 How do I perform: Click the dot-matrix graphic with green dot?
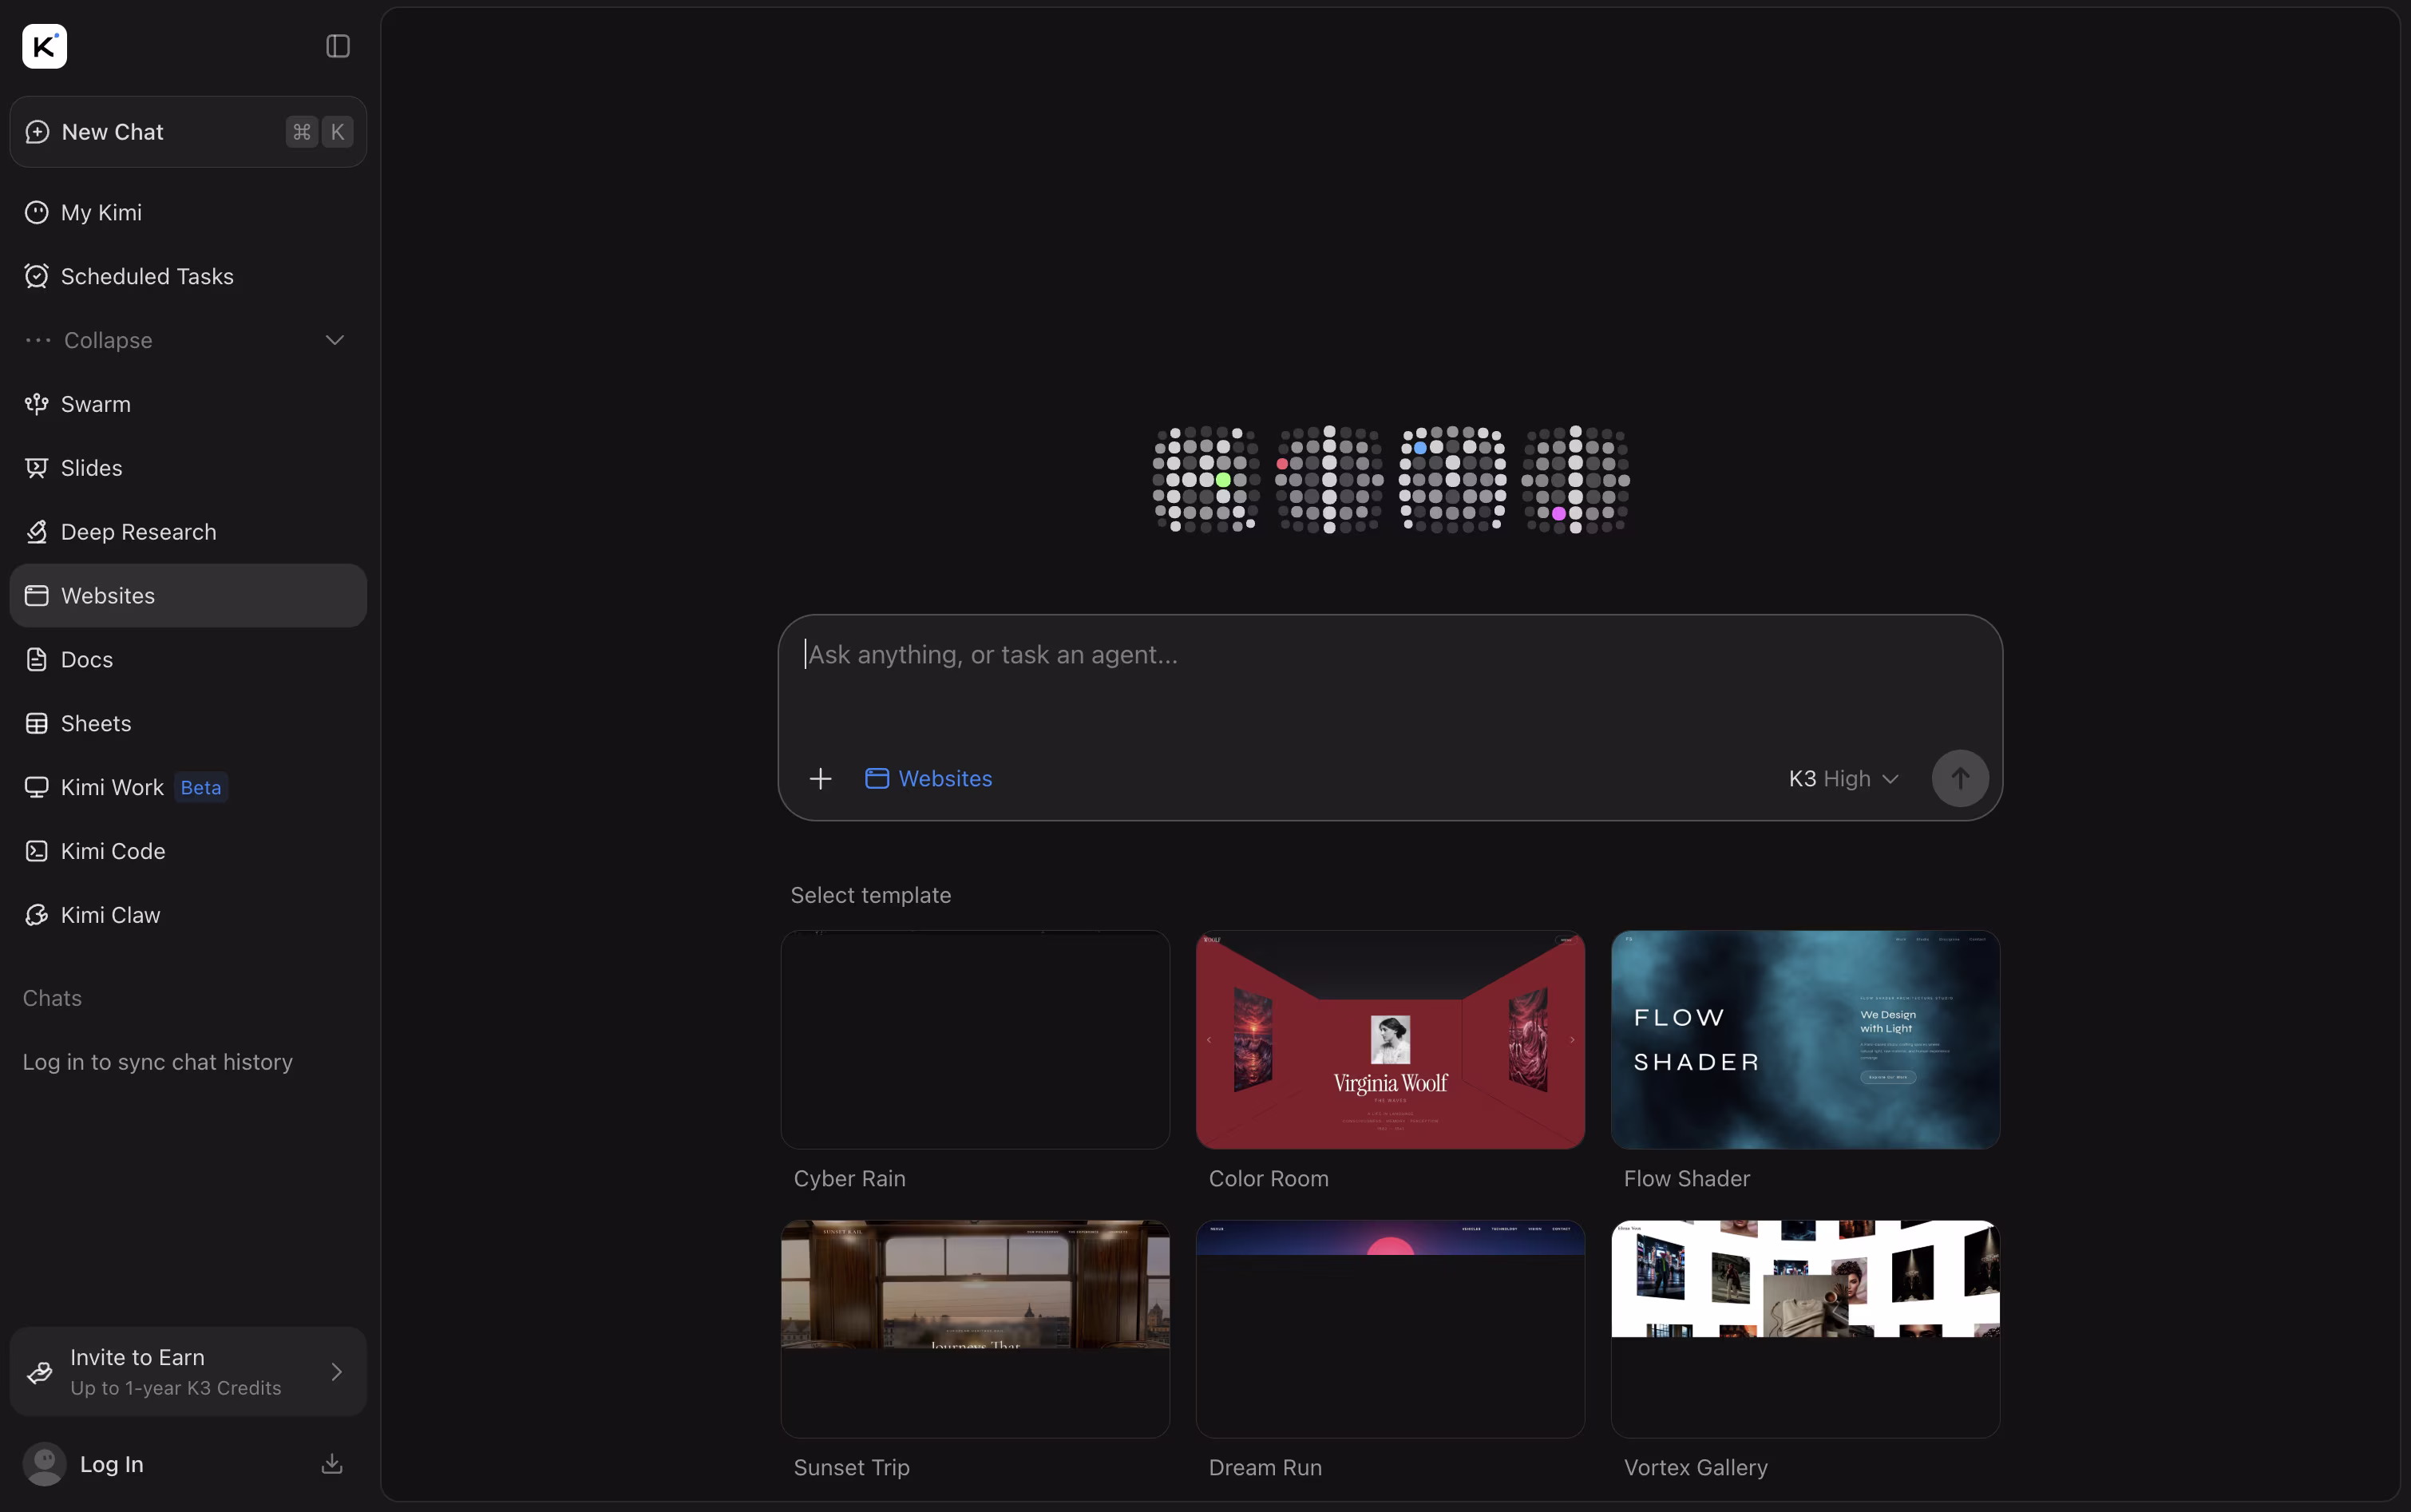1206,480
